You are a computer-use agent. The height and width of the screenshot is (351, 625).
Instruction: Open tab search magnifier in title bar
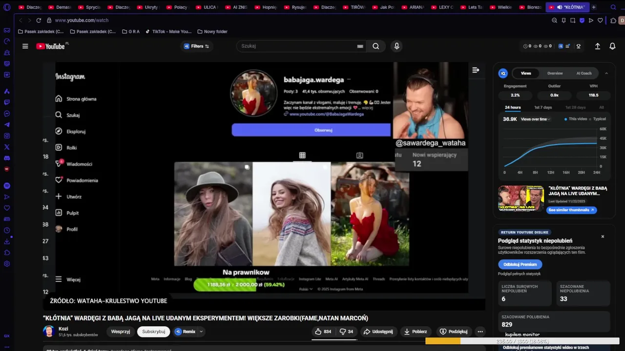(x=614, y=7)
